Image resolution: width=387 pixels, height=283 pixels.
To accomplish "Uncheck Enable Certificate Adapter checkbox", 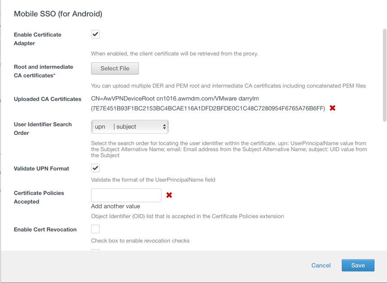I will (x=95, y=34).
